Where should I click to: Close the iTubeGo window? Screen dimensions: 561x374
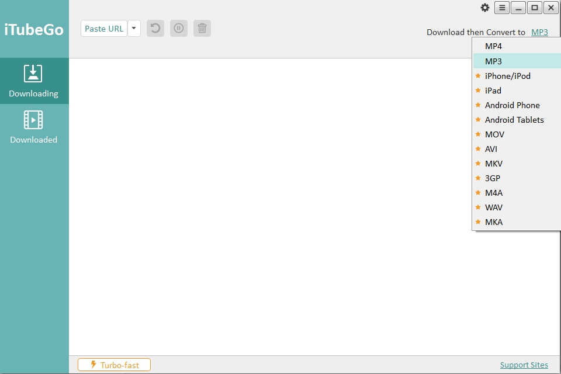pos(551,8)
